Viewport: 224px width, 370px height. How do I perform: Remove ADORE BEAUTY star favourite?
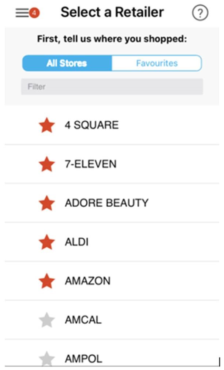[47, 203]
